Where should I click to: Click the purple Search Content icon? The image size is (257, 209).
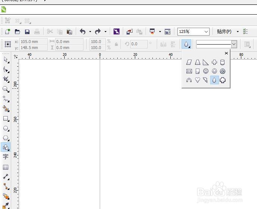[117, 31]
